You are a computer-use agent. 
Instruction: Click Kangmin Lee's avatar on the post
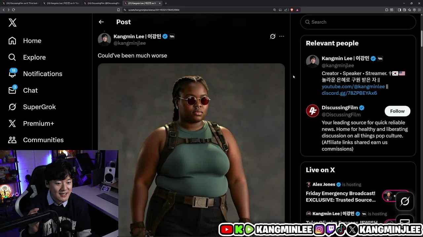104,39
